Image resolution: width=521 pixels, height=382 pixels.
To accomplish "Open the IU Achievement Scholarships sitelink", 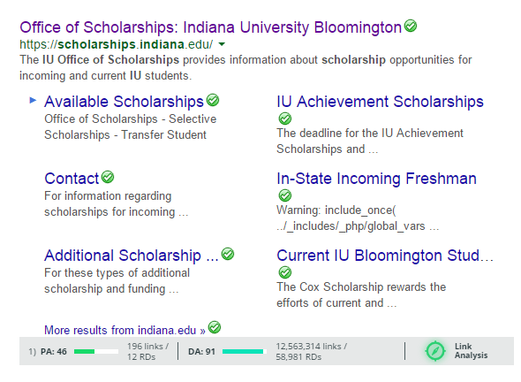I will 380,102.
